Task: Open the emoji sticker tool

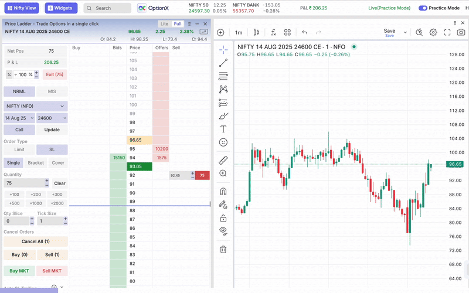Action: [x=223, y=142]
